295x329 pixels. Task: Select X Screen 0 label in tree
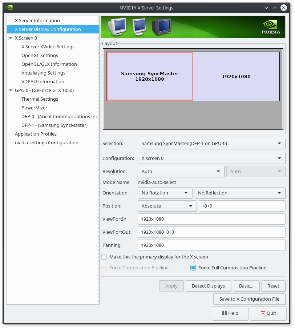point(26,38)
